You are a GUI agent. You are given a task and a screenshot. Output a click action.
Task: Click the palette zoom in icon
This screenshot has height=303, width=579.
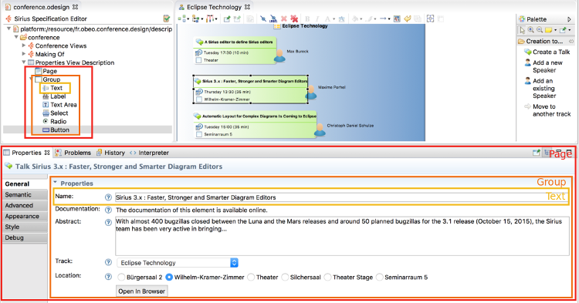point(530,30)
